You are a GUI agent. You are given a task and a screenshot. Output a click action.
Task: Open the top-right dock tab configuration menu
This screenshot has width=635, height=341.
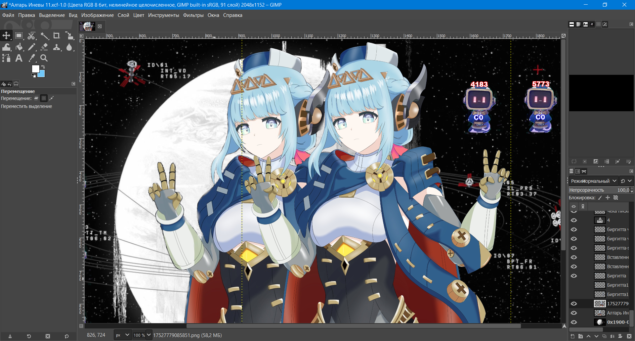point(631,24)
